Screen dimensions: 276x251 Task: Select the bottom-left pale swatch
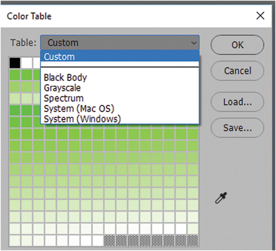[15, 240]
